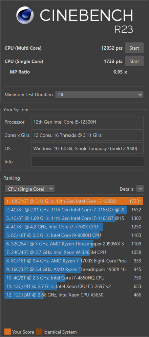Select ranking entry 12 Xeon X5650

tap(74, 295)
